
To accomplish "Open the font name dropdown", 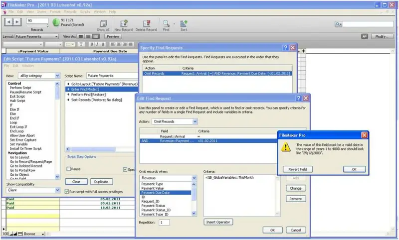I will pos(23,44).
